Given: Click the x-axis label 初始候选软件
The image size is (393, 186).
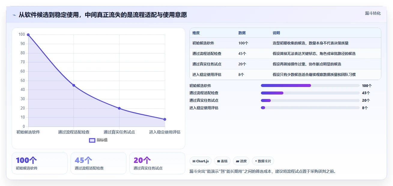Looking at the screenshot, I should pos(28,132).
